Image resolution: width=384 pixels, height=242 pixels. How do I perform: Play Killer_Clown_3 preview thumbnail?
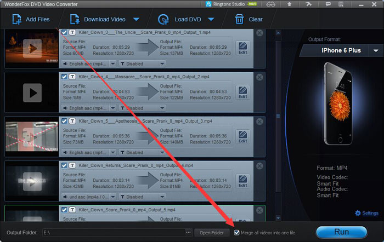coord(32,48)
